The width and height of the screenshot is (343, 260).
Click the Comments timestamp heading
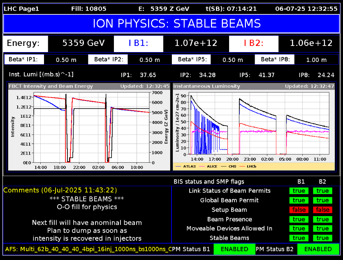click(x=60, y=190)
